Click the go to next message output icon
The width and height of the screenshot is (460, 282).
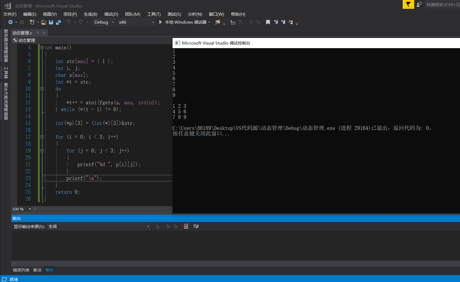[x=176, y=226]
